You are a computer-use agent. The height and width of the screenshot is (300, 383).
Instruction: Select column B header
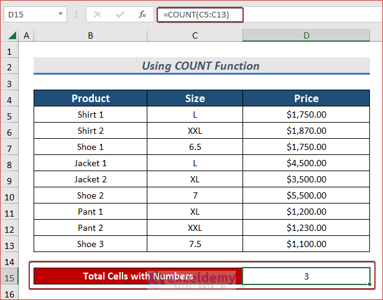click(x=90, y=36)
